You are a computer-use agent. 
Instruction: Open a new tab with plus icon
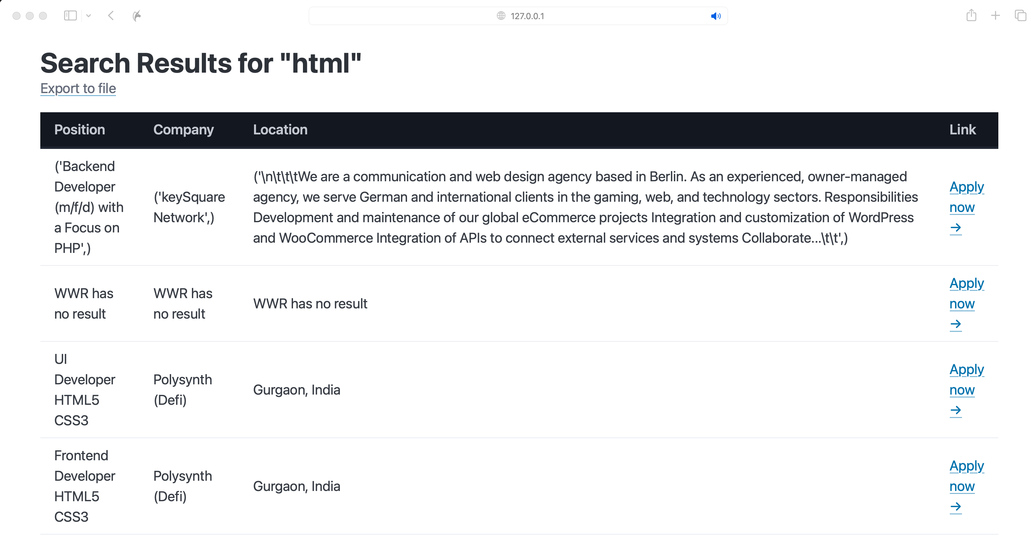(x=995, y=16)
